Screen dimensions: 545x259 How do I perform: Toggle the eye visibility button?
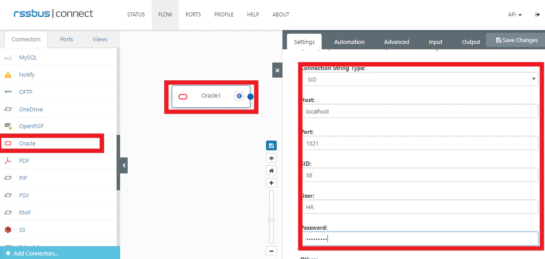[271, 158]
